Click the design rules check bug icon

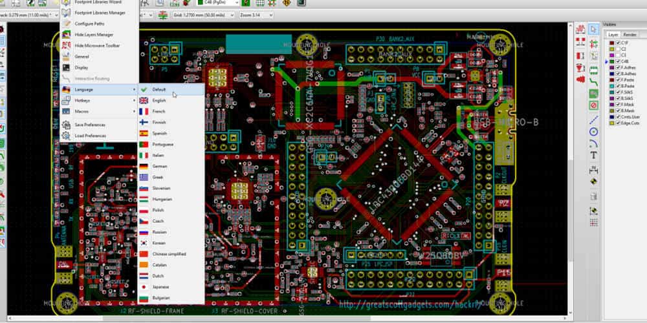187,3
